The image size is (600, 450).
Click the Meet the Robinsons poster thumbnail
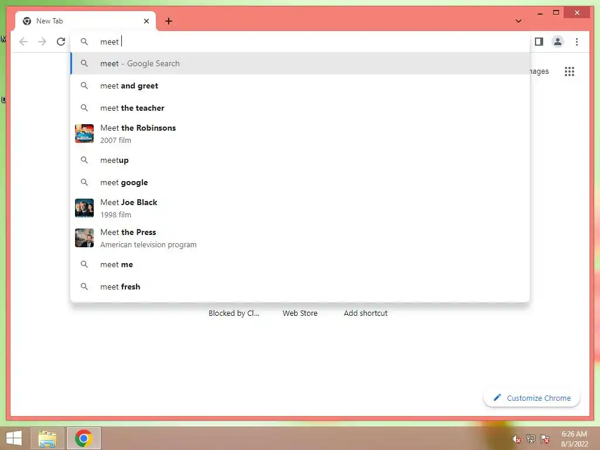tap(84, 134)
